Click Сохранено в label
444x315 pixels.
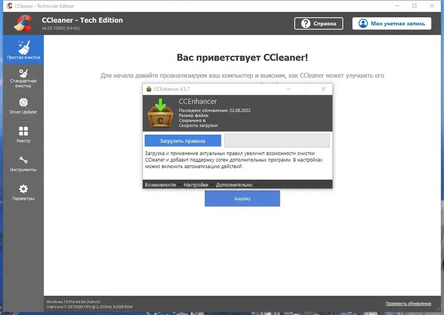point(192,120)
